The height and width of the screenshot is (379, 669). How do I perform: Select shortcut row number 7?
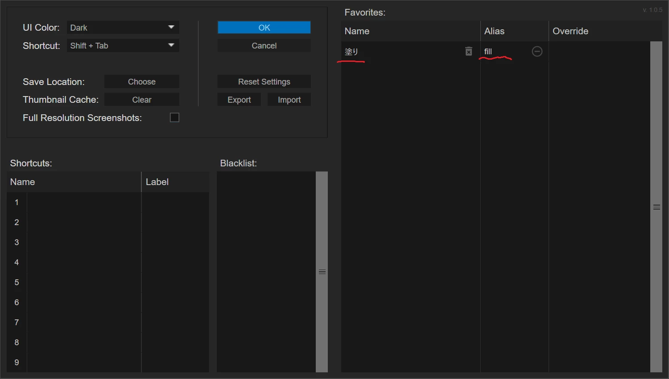pyautogui.click(x=17, y=323)
